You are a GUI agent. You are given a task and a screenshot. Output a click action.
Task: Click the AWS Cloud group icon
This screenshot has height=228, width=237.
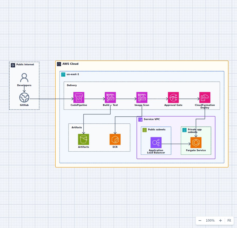point(59,64)
